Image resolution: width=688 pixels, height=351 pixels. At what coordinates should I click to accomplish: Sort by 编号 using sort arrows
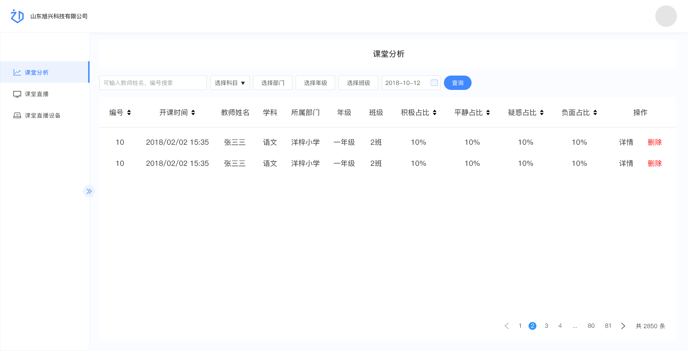129,112
